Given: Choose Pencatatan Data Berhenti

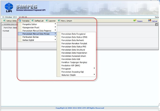Looking at the screenshot, I should pos(72,40).
